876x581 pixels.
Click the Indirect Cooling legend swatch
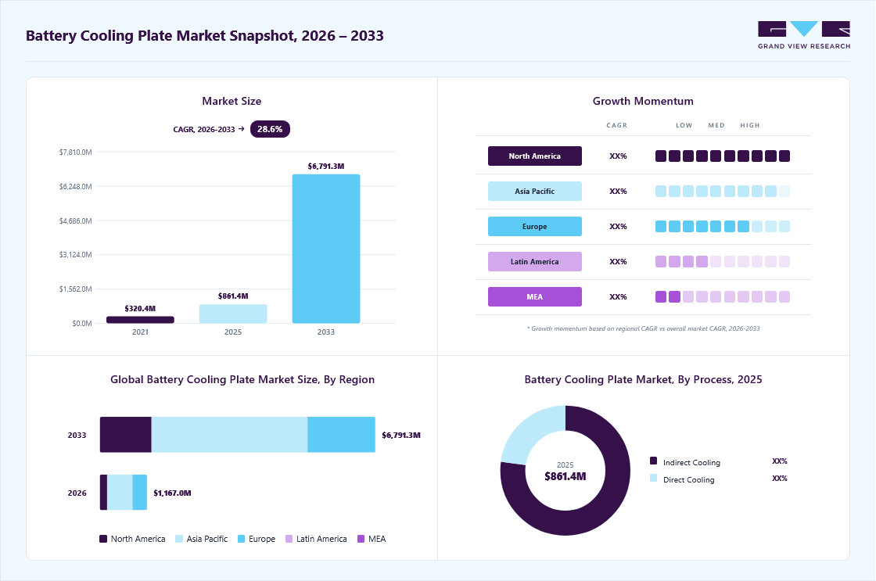click(654, 461)
